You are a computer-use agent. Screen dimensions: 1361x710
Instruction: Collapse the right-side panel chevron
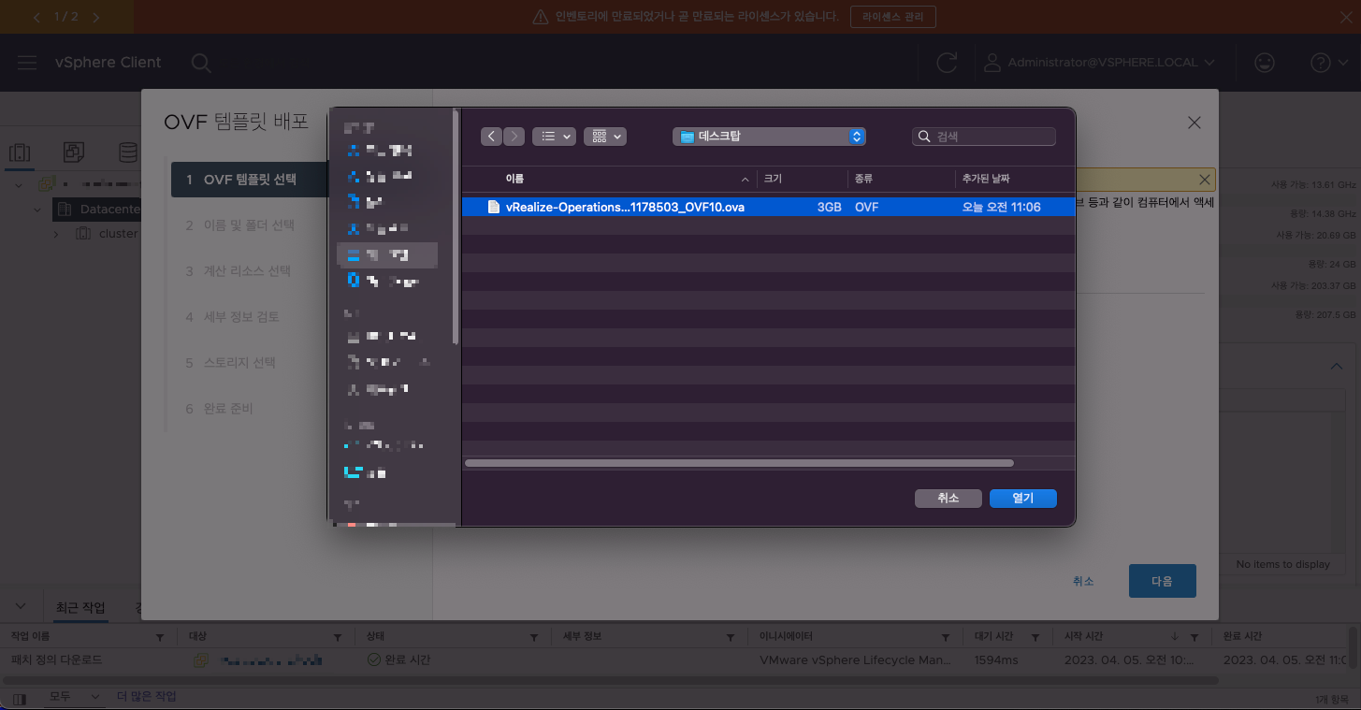(x=1337, y=367)
